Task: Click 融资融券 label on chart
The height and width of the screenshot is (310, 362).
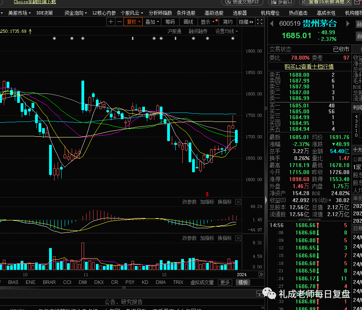Action: [x=198, y=31]
